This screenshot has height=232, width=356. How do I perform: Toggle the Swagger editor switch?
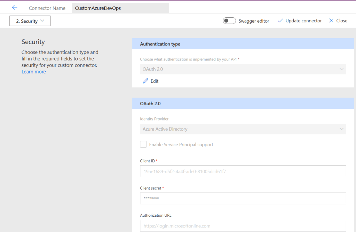[229, 21]
